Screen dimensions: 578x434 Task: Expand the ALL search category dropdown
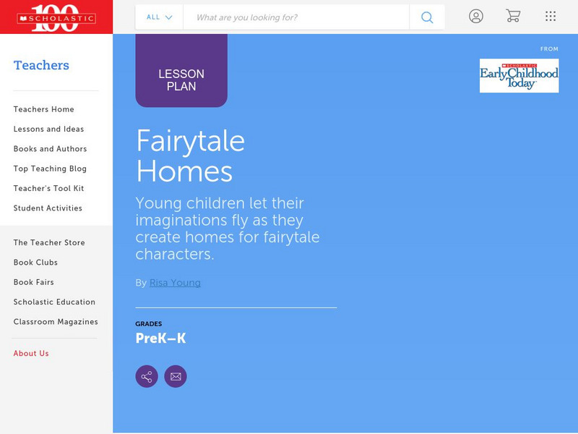[x=159, y=17]
